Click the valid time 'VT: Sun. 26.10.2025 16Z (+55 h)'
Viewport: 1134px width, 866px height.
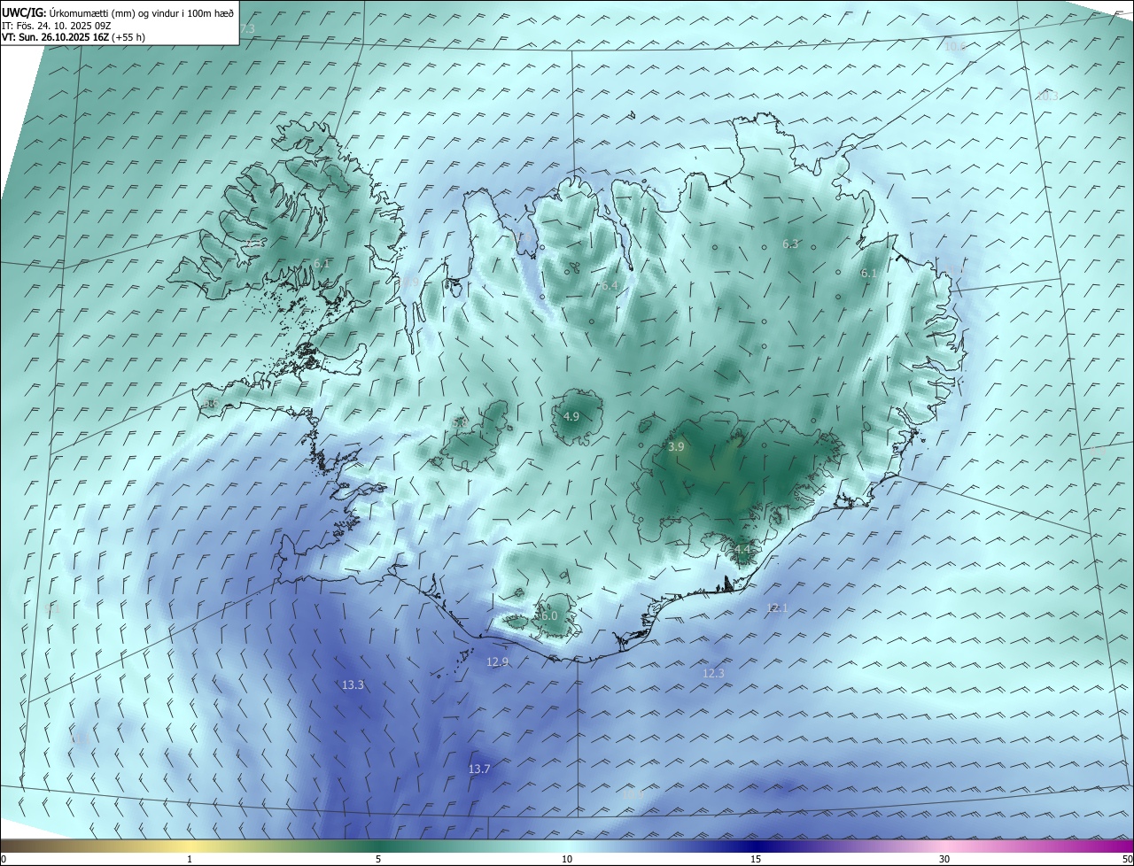74,37
